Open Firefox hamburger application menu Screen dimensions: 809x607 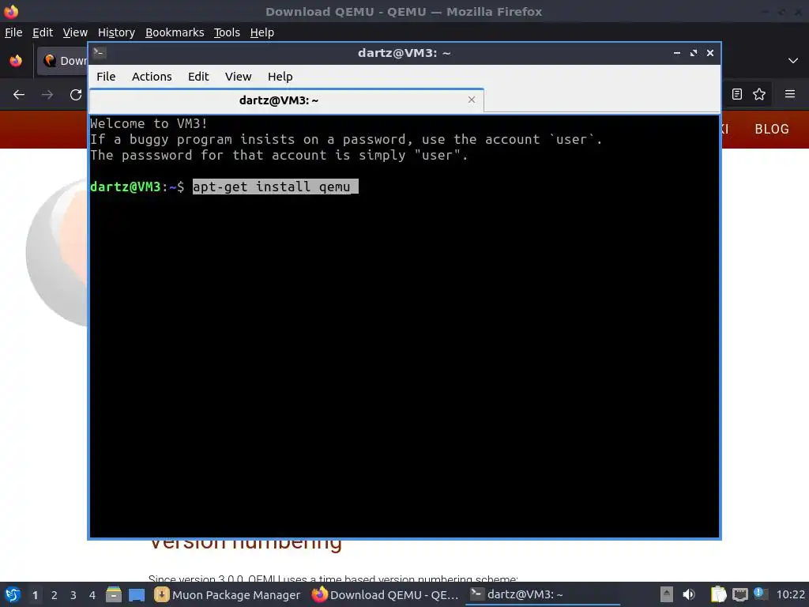point(790,94)
